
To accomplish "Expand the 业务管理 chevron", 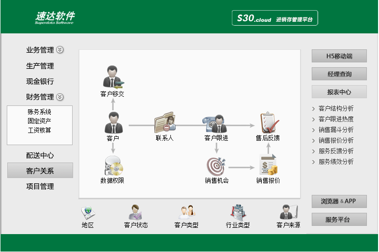I will tap(60, 49).
